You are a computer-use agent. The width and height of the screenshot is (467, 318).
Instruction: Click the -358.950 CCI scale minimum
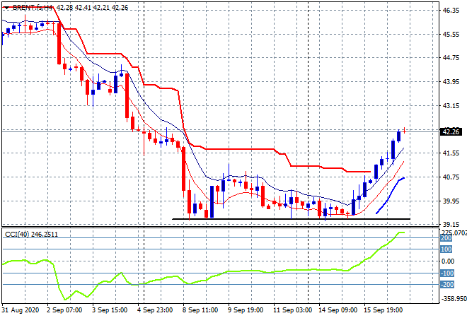[454, 299]
